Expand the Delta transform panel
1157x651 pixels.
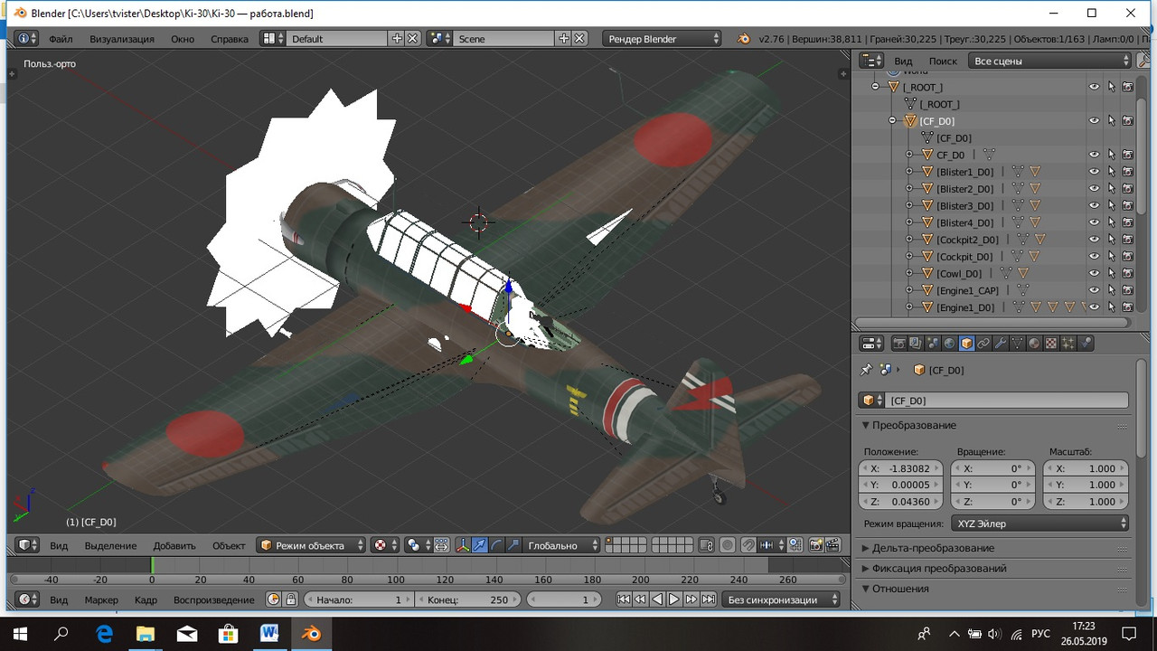(x=933, y=548)
